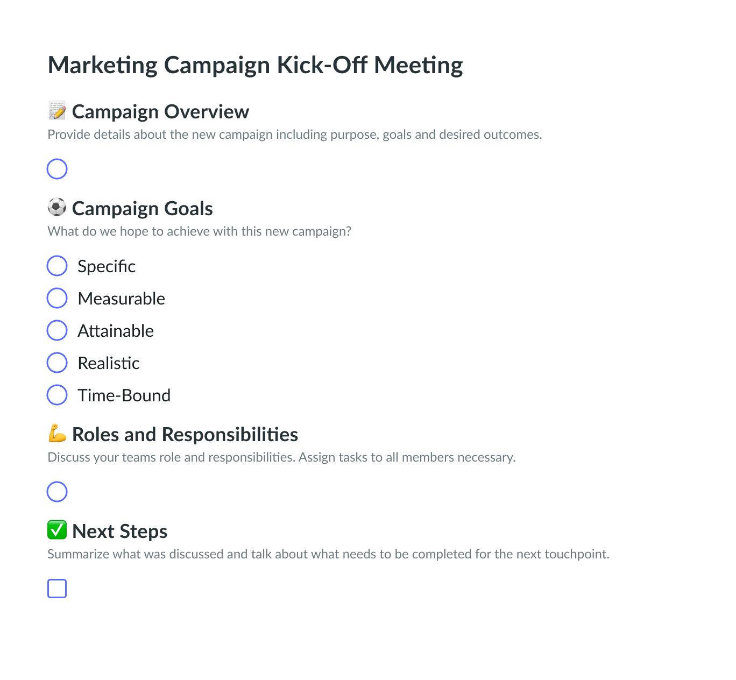Tick the square checkbox under Next Steps
This screenshot has height=680, width=736.
pyautogui.click(x=57, y=589)
